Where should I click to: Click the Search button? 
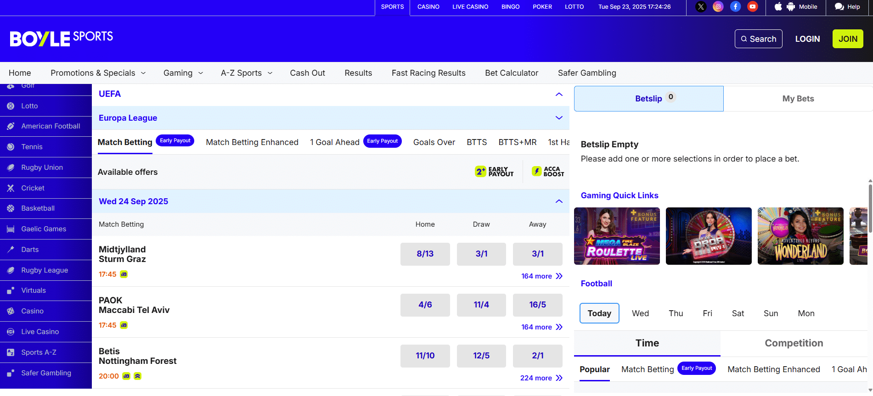click(x=759, y=39)
